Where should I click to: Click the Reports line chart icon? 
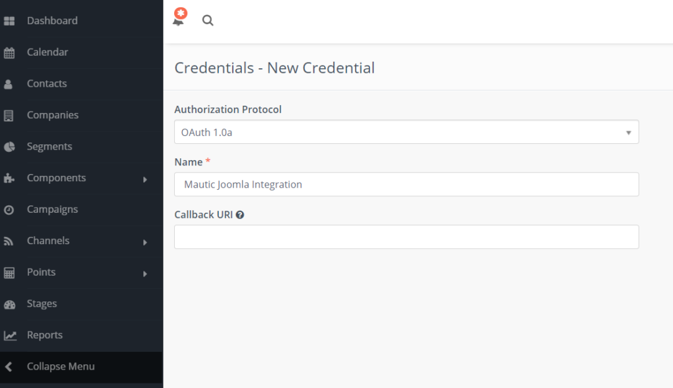click(x=10, y=335)
